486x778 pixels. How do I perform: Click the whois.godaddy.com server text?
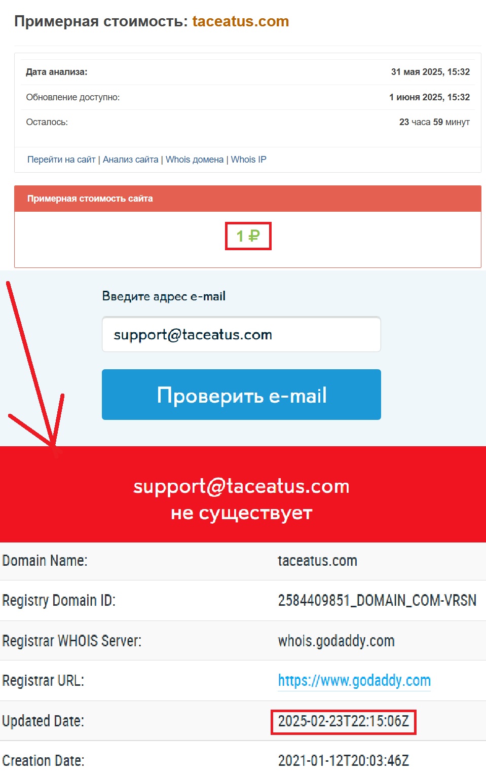tap(336, 641)
